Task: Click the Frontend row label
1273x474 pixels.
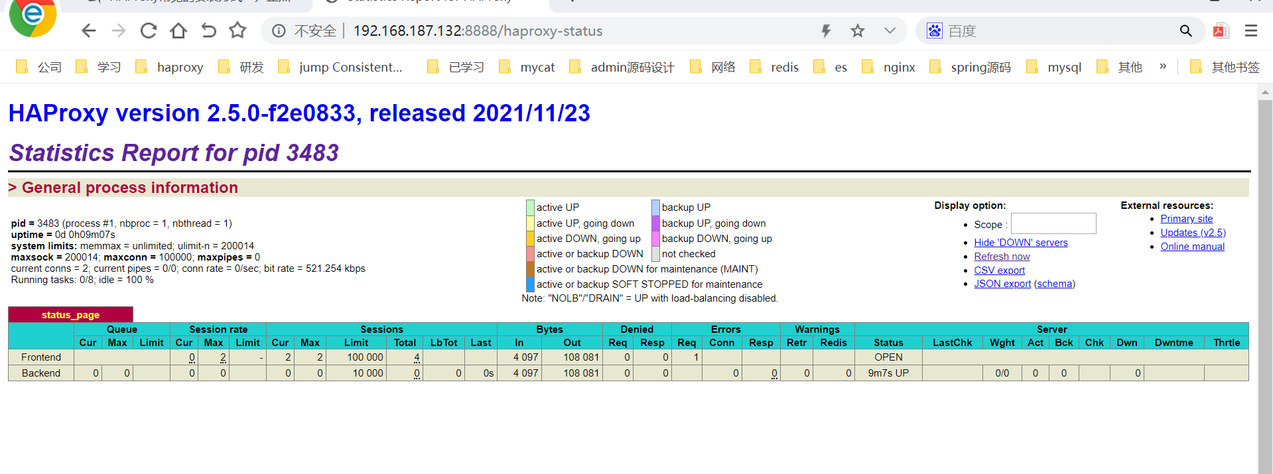Action: tap(41, 357)
